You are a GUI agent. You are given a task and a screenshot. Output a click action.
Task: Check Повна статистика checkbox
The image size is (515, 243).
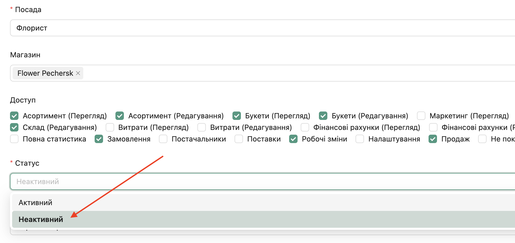click(x=14, y=139)
